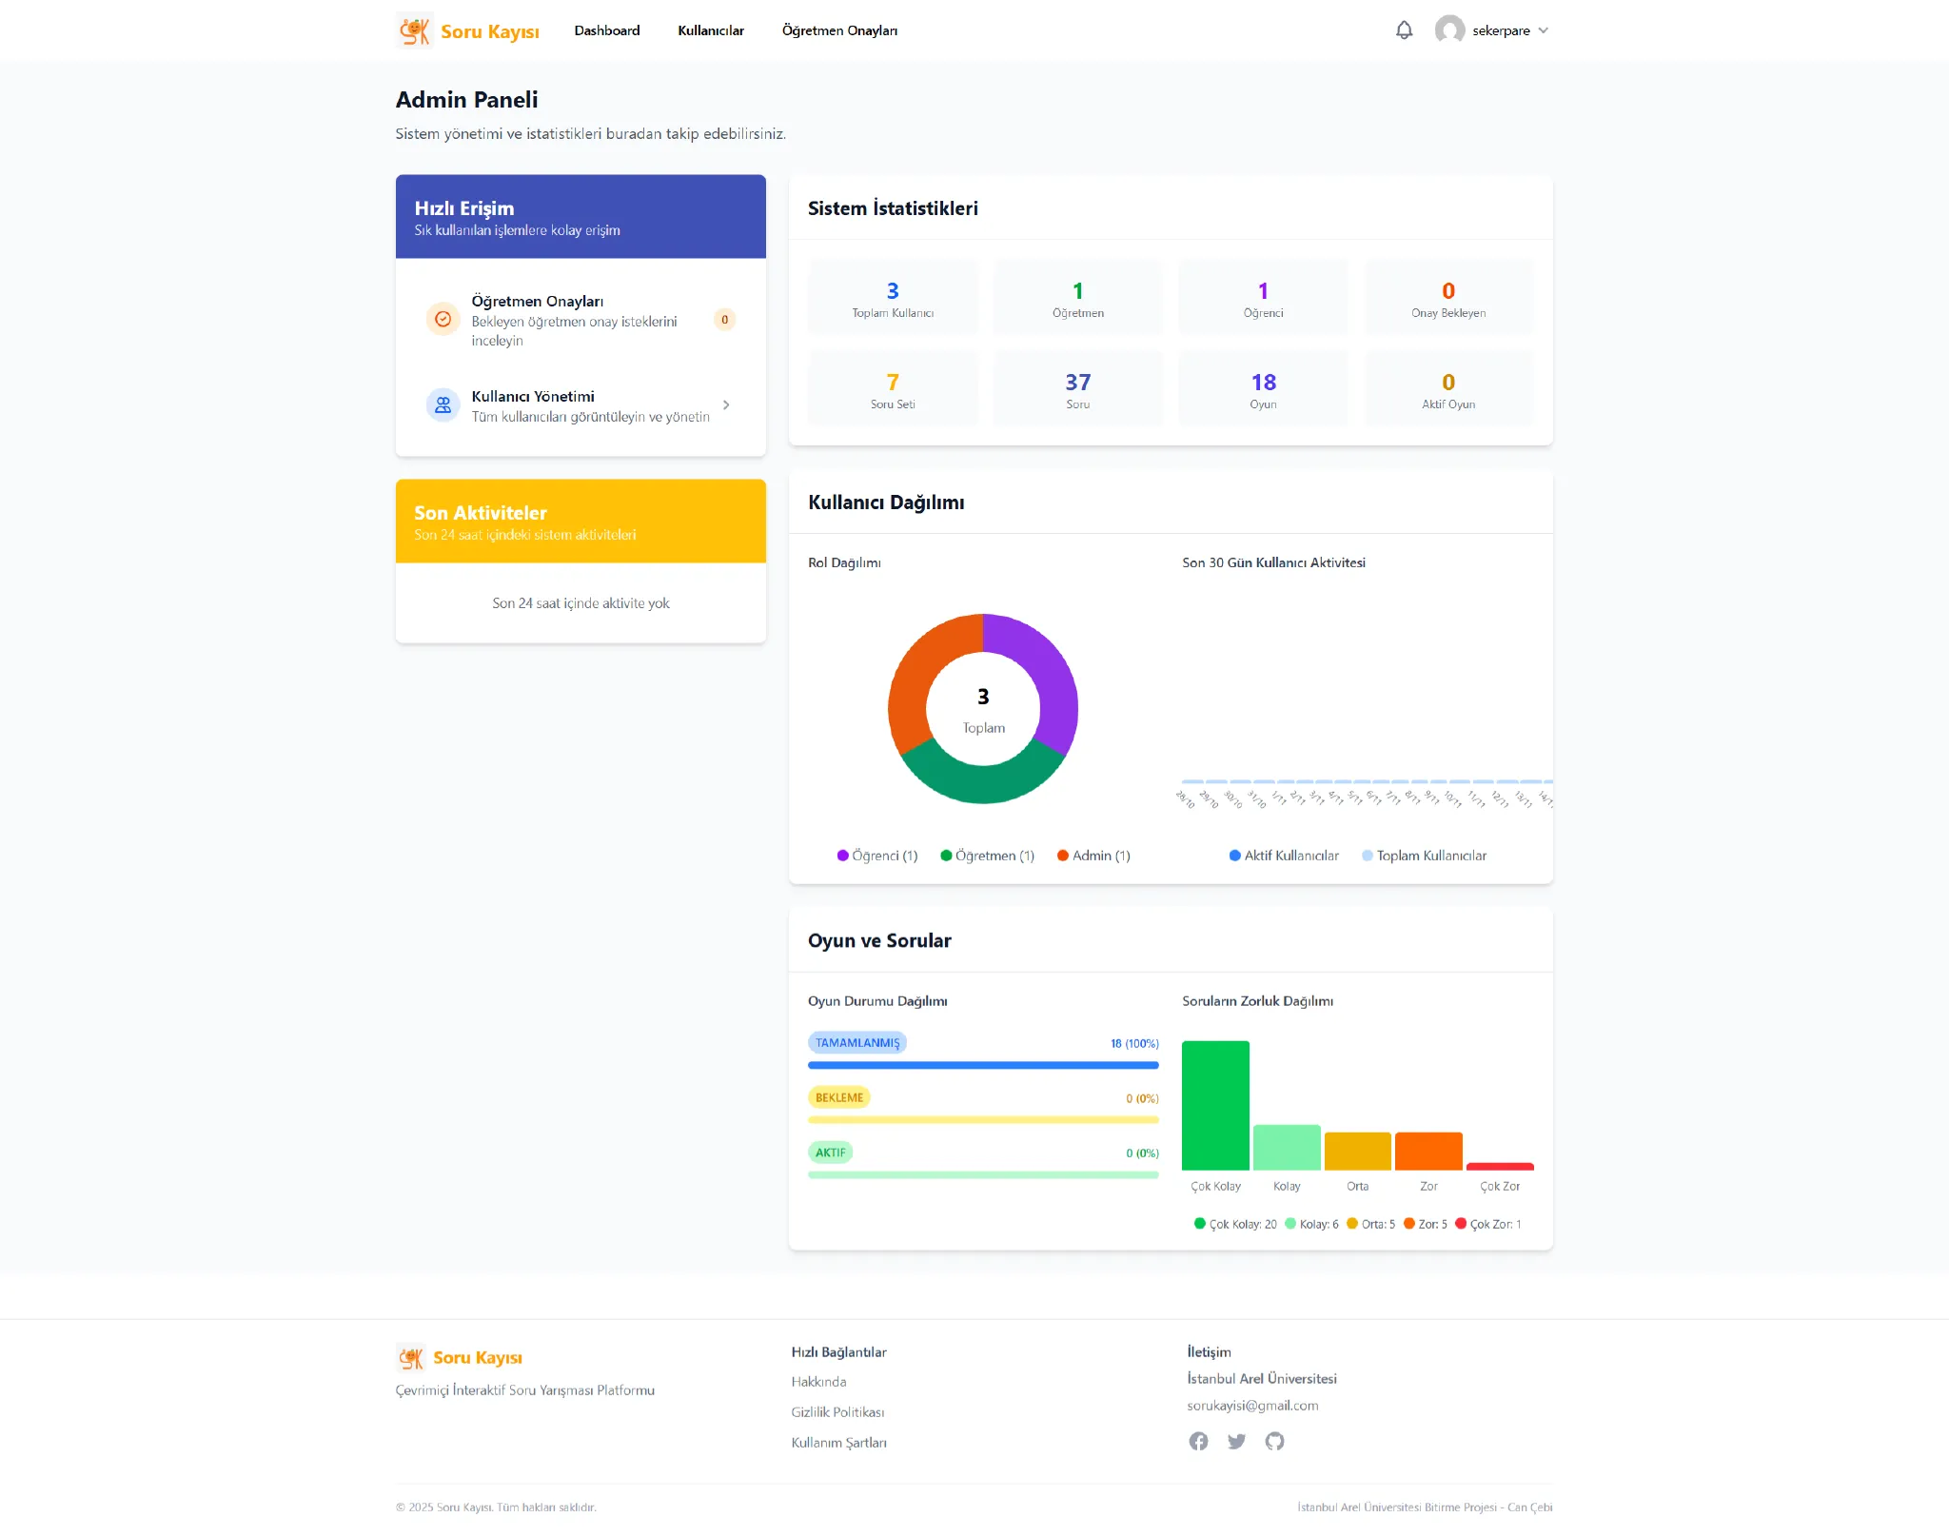Viewport: 1949px width, 1537px height.
Task: Open the Kullanıcılar nav menu item
Action: coord(710,30)
